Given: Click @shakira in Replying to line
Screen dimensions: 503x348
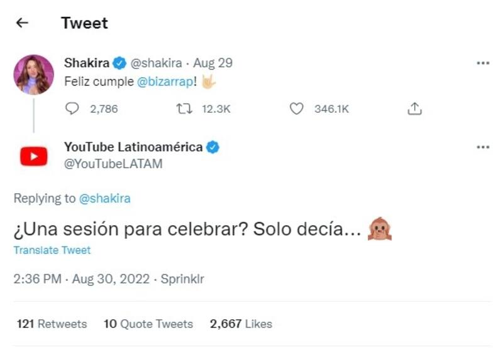Looking at the screenshot, I should [104, 199].
